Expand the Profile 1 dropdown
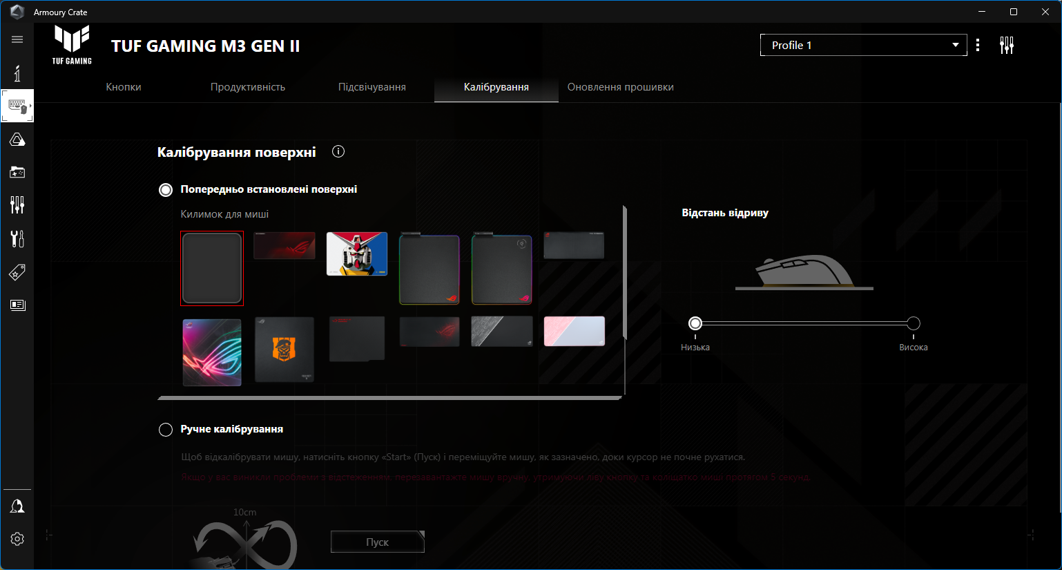Image resolution: width=1062 pixels, height=570 pixels. pos(864,45)
